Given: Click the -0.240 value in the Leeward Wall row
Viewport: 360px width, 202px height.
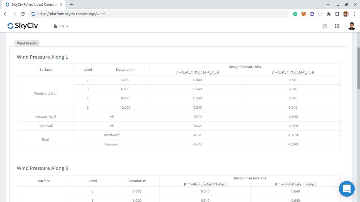Looking at the screenshot, I should [x=293, y=117].
